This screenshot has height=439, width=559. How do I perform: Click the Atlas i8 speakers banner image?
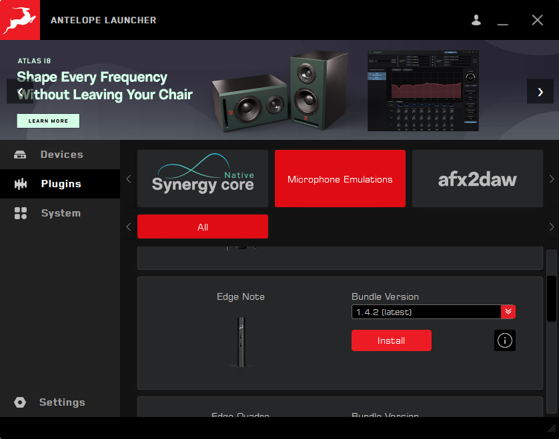click(280, 91)
